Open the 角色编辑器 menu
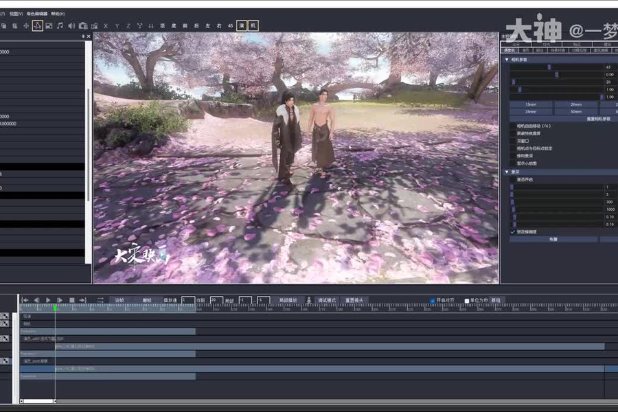Screen dimensions: 618x412 coord(38,13)
